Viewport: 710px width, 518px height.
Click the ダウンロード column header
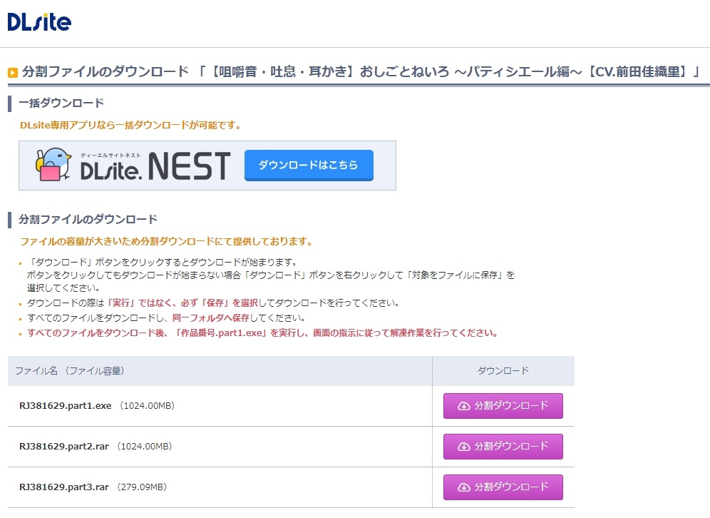pos(503,371)
